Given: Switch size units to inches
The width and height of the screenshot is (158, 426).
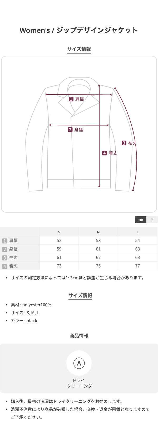Looking at the screenshot, I should 152,220.
